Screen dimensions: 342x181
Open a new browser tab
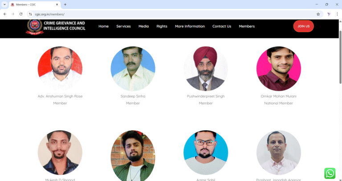click(x=65, y=4)
